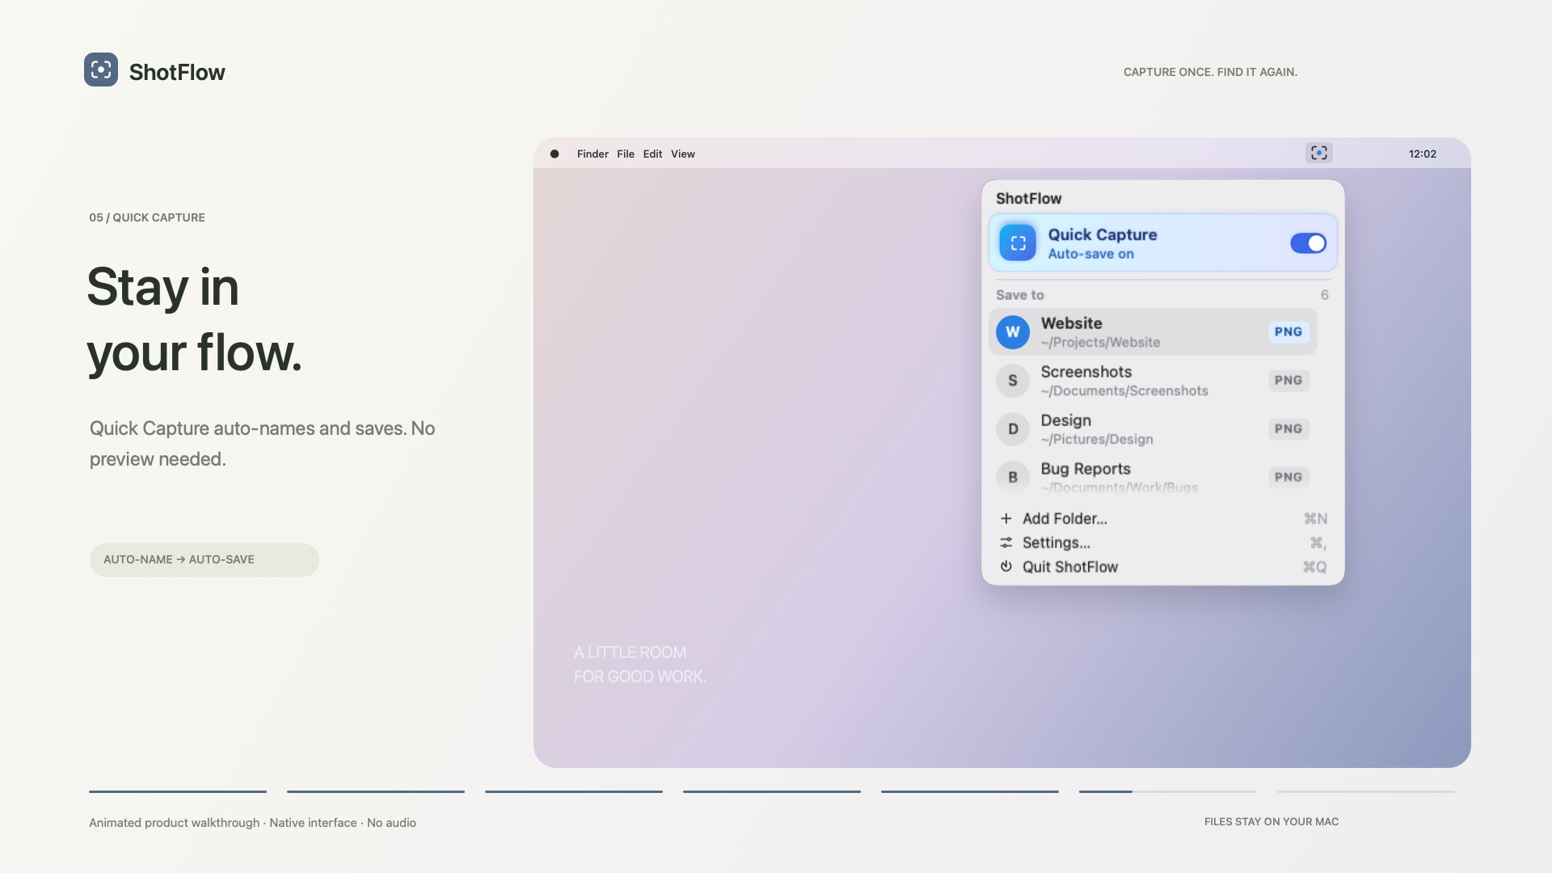
Task: Jump to first walkthrough progress segment
Action: pos(178,791)
